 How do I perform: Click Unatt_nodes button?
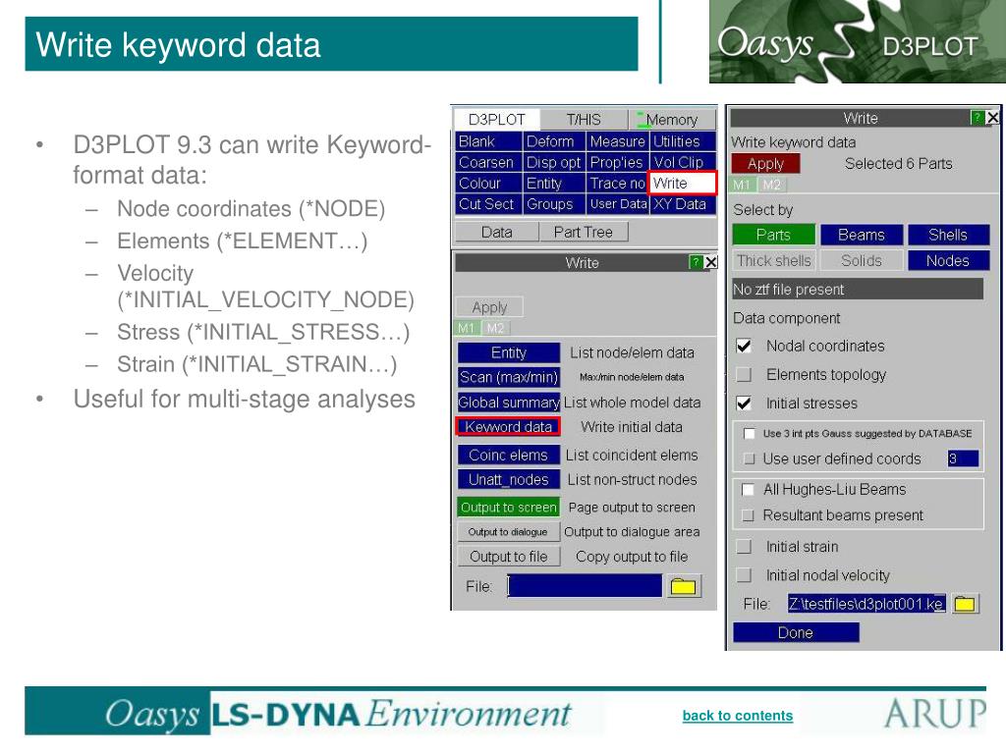[x=509, y=479]
